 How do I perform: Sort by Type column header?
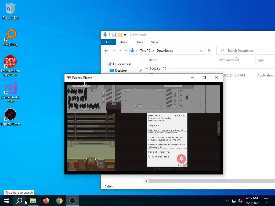tap(260, 60)
